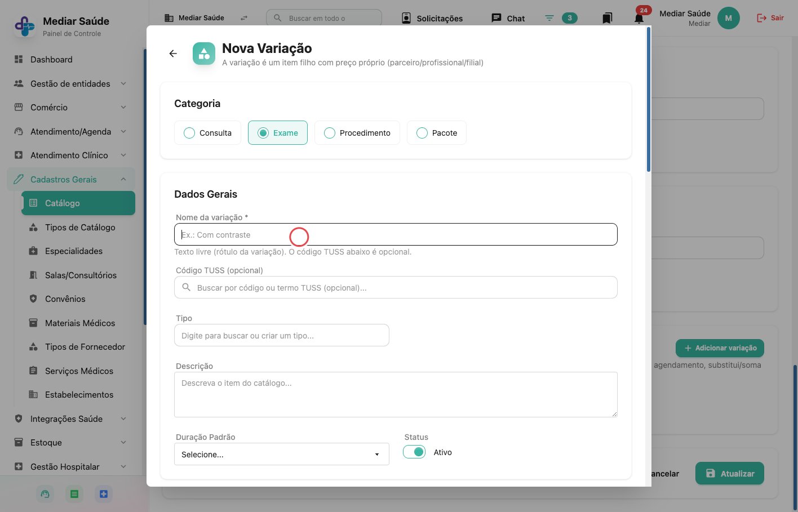Click the Materiais Médicos box icon
This screenshot has height=512, width=798.
[x=33, y=323]
